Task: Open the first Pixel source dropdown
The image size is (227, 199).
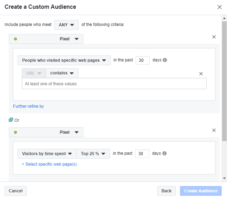Action: tap(46, 39)
